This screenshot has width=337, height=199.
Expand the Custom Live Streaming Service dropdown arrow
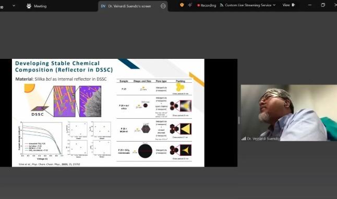pyautogui.click(x=274, y=5)
